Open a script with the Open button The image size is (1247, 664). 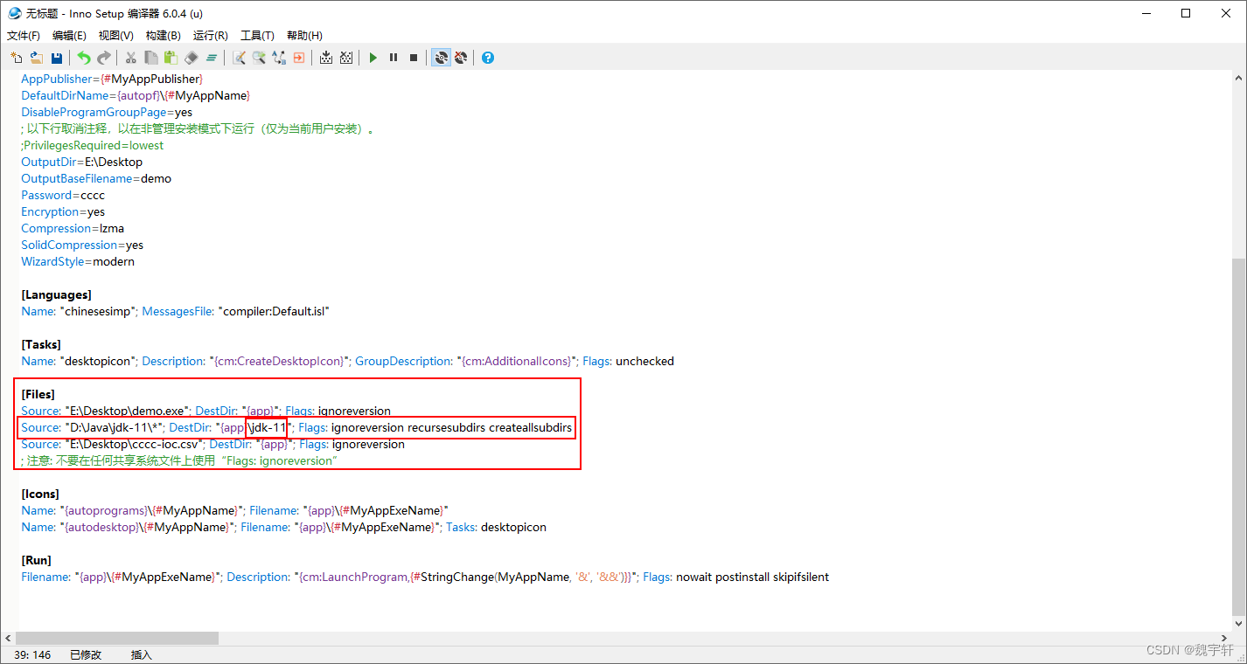tap(36, 58)
